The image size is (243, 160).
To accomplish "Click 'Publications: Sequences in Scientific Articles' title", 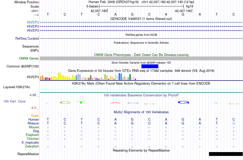I will click(141, 43).
